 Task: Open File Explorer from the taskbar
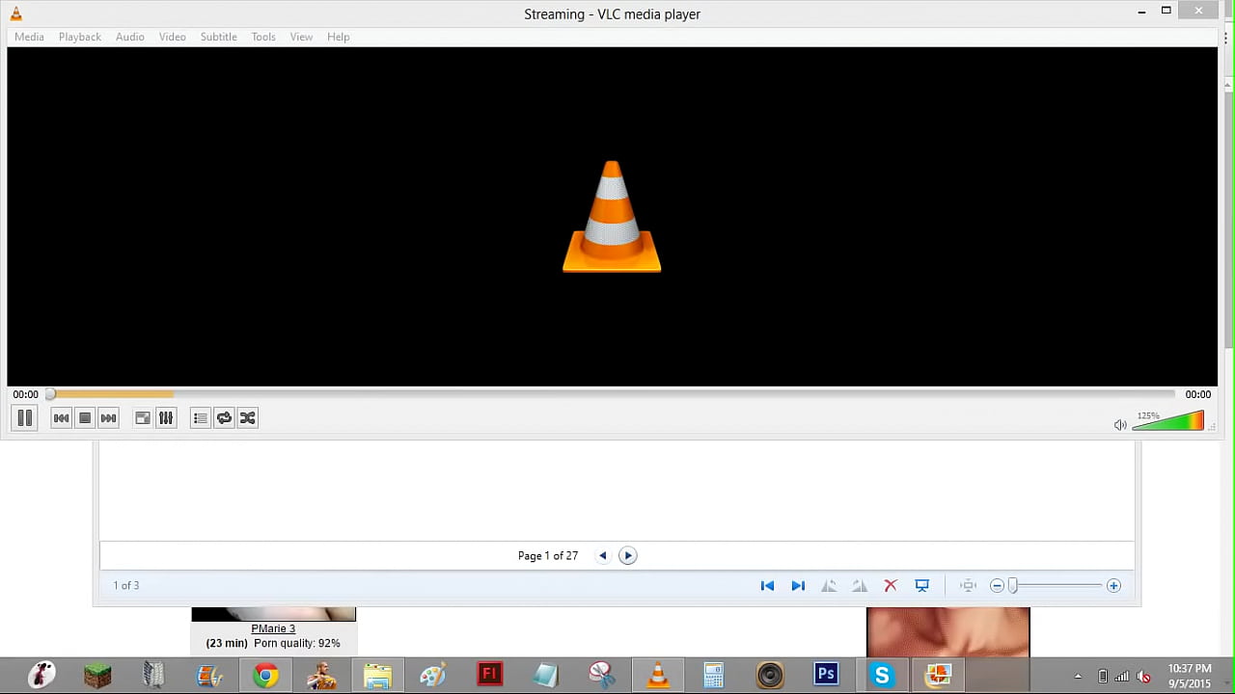[377, 676]
